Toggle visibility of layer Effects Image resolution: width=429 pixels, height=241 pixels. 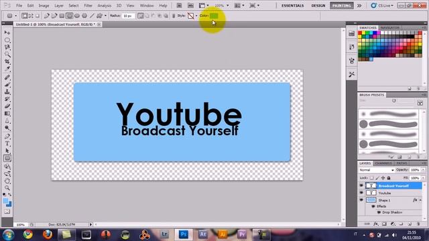pos(373,207)
